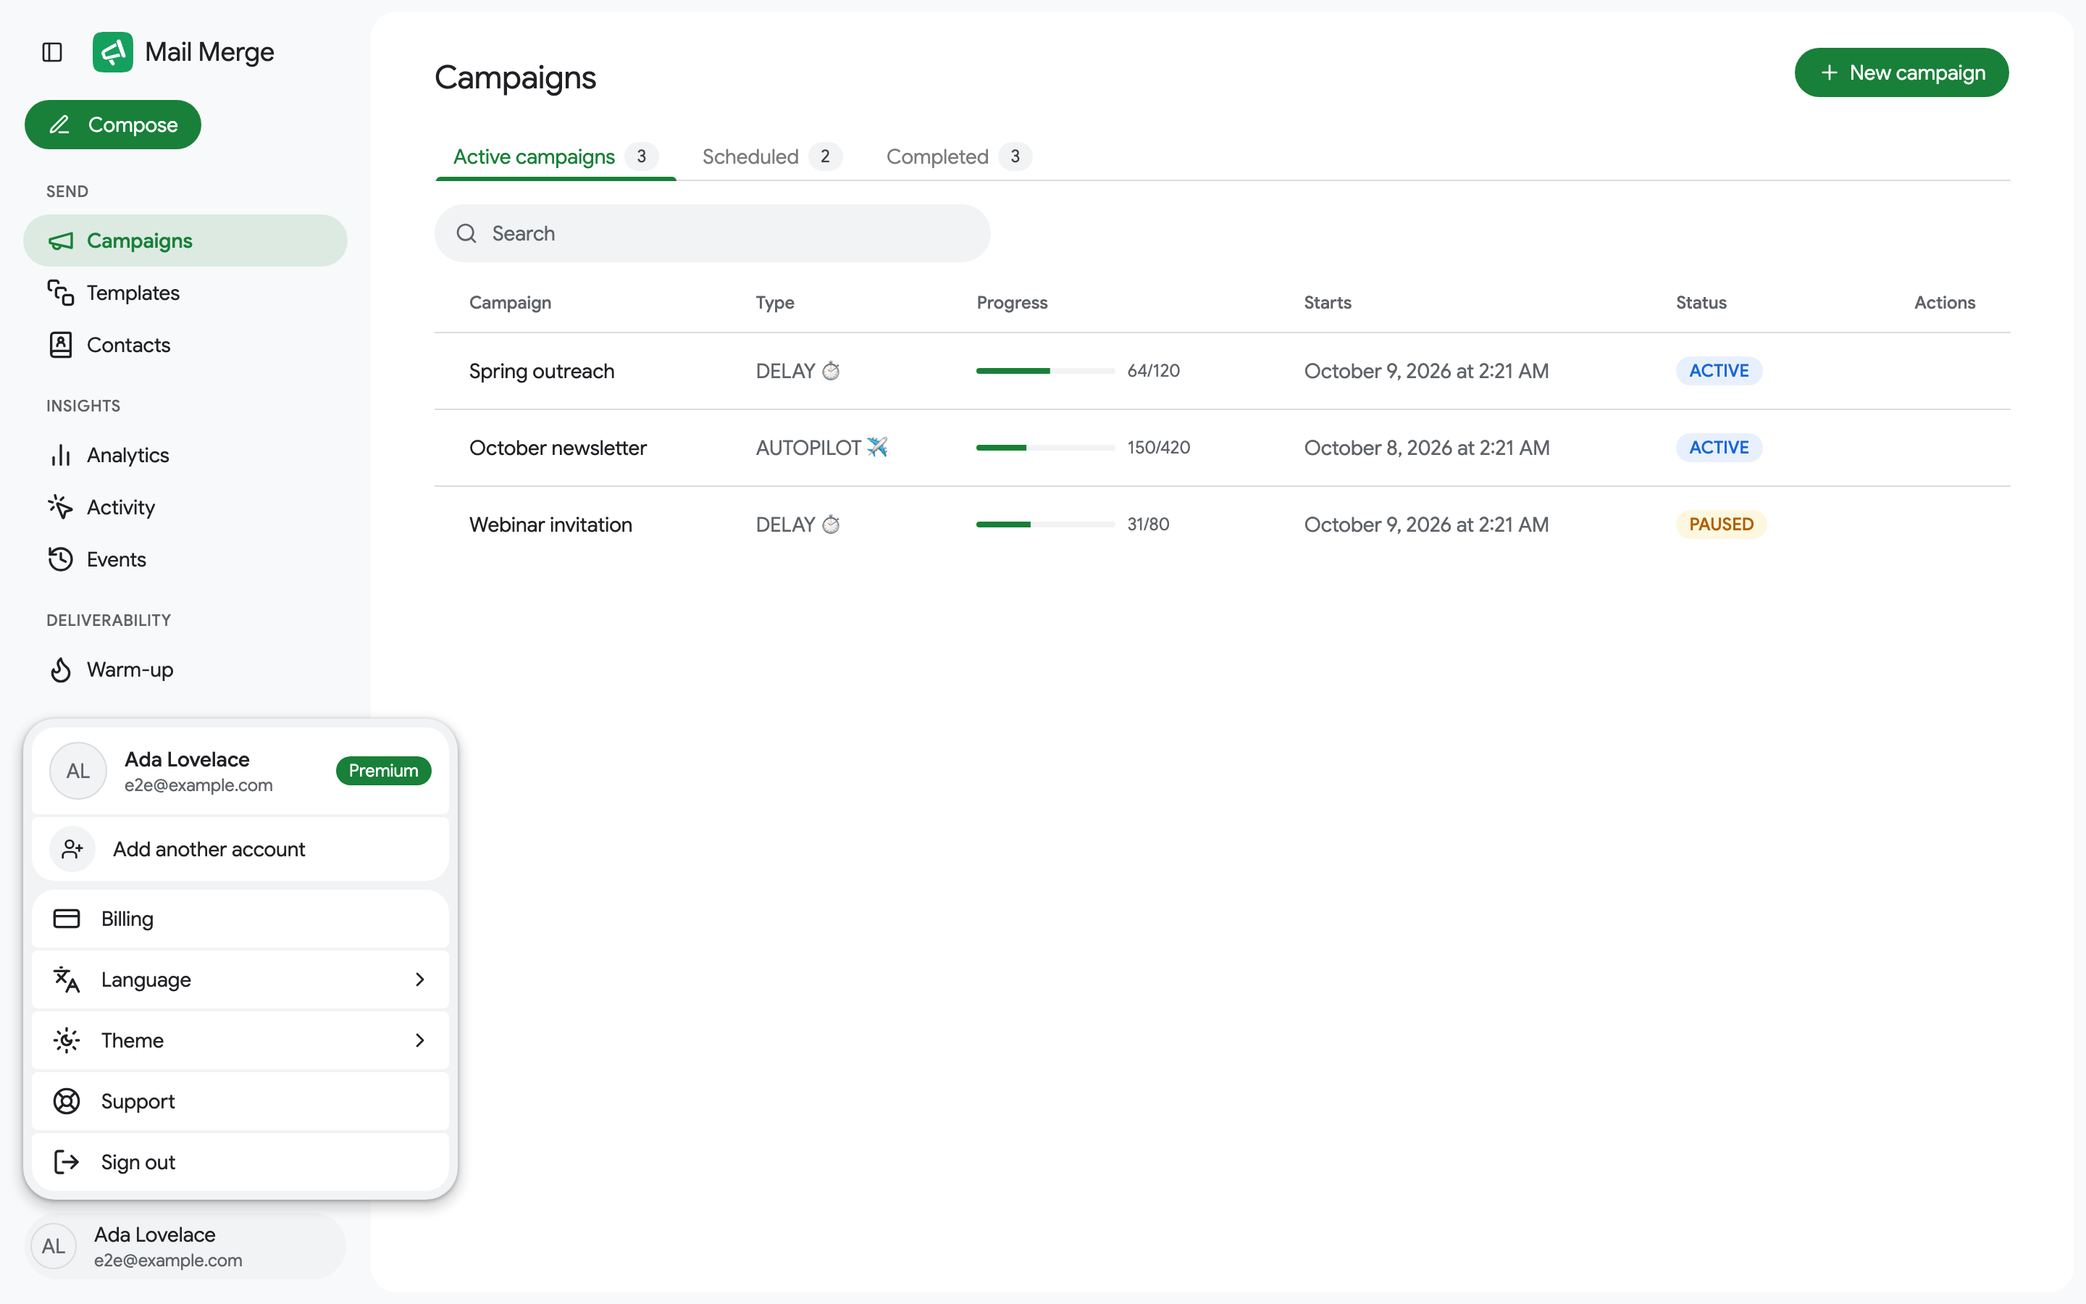This screenshot has width=2086, height=1304.
Task: Click the PAUSED badge for Webinar invitation
Action: [1720, 524]
